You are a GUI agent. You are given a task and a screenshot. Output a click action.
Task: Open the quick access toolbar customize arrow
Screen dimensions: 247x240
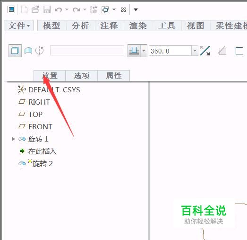[136, 9]
